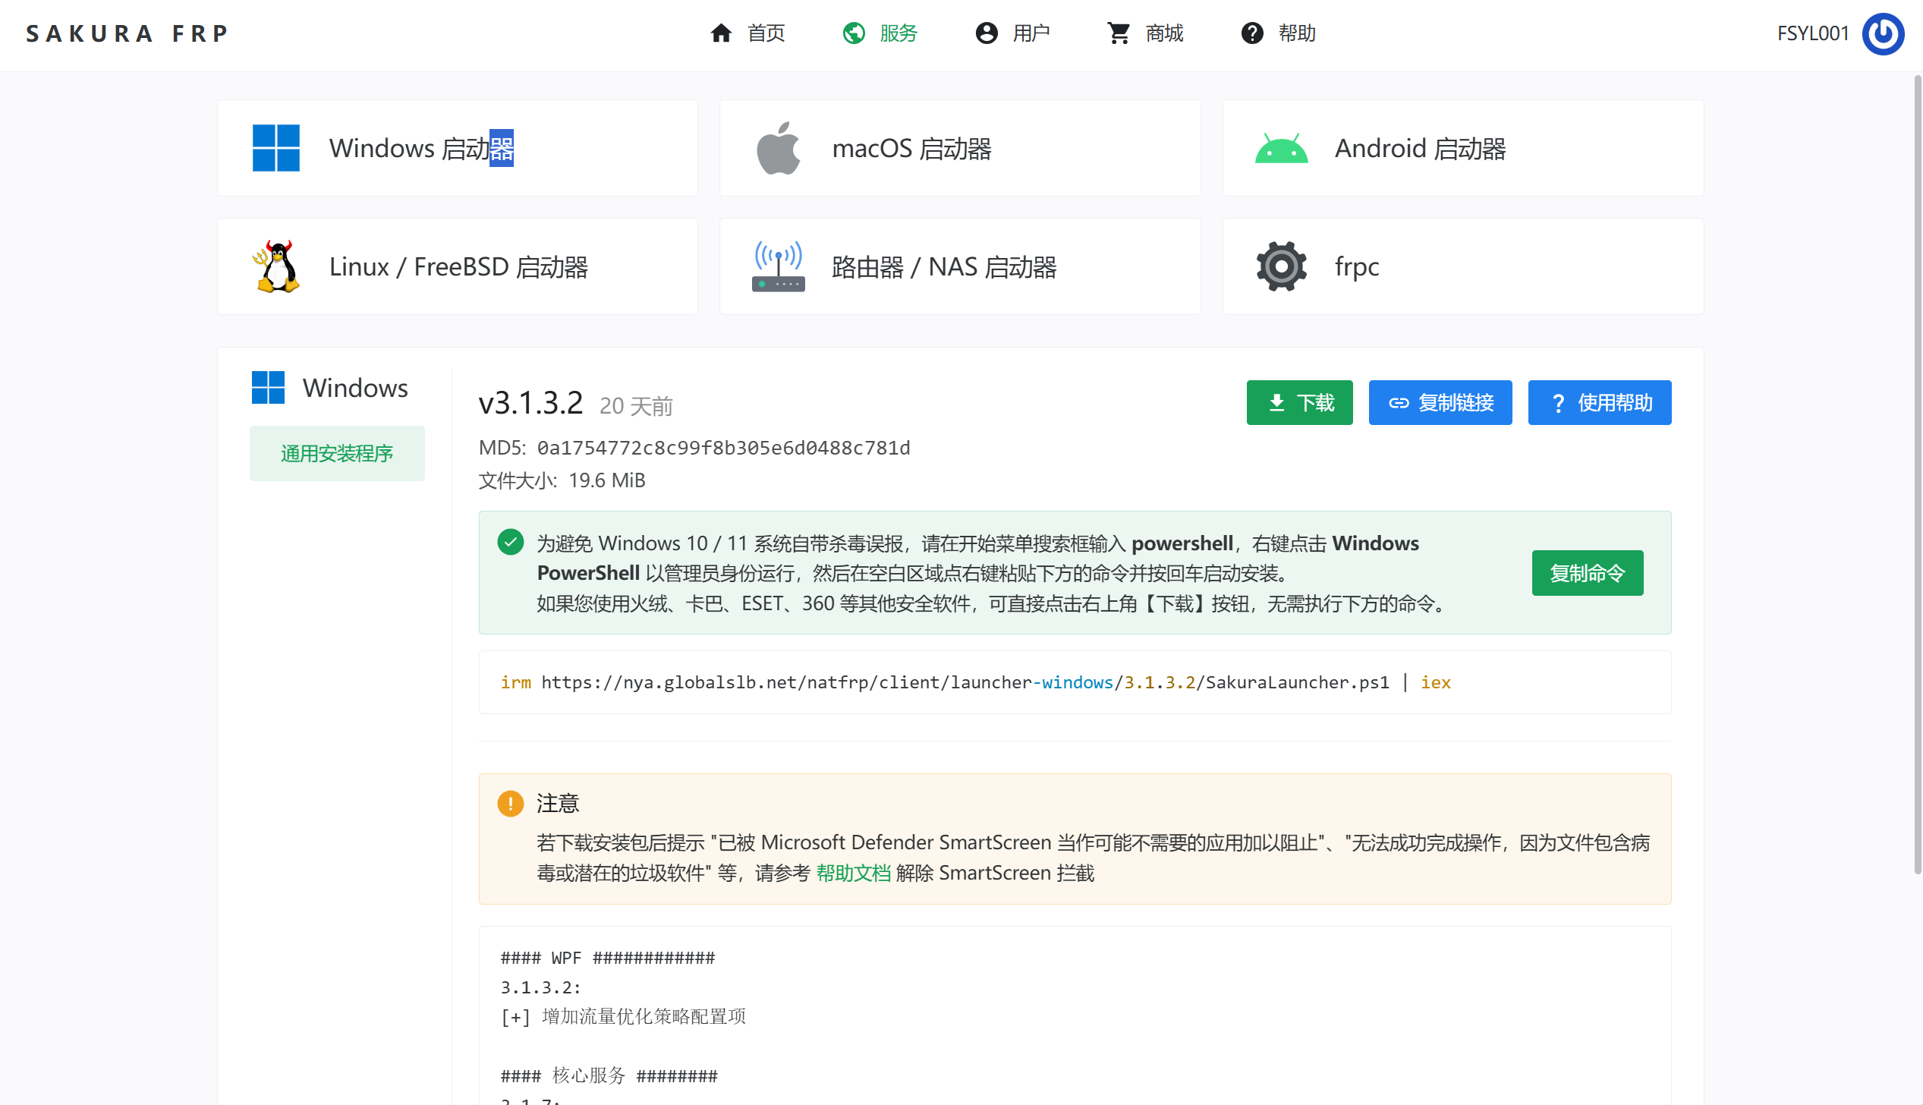Screen dimensions: 1923x1105
Task: Click the Linux penguin icon
Action: point(276,266)
